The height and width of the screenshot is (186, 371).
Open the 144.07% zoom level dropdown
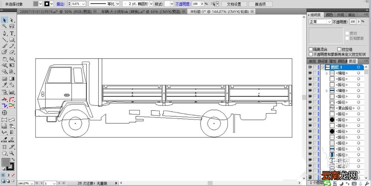(x=31, y=183)
